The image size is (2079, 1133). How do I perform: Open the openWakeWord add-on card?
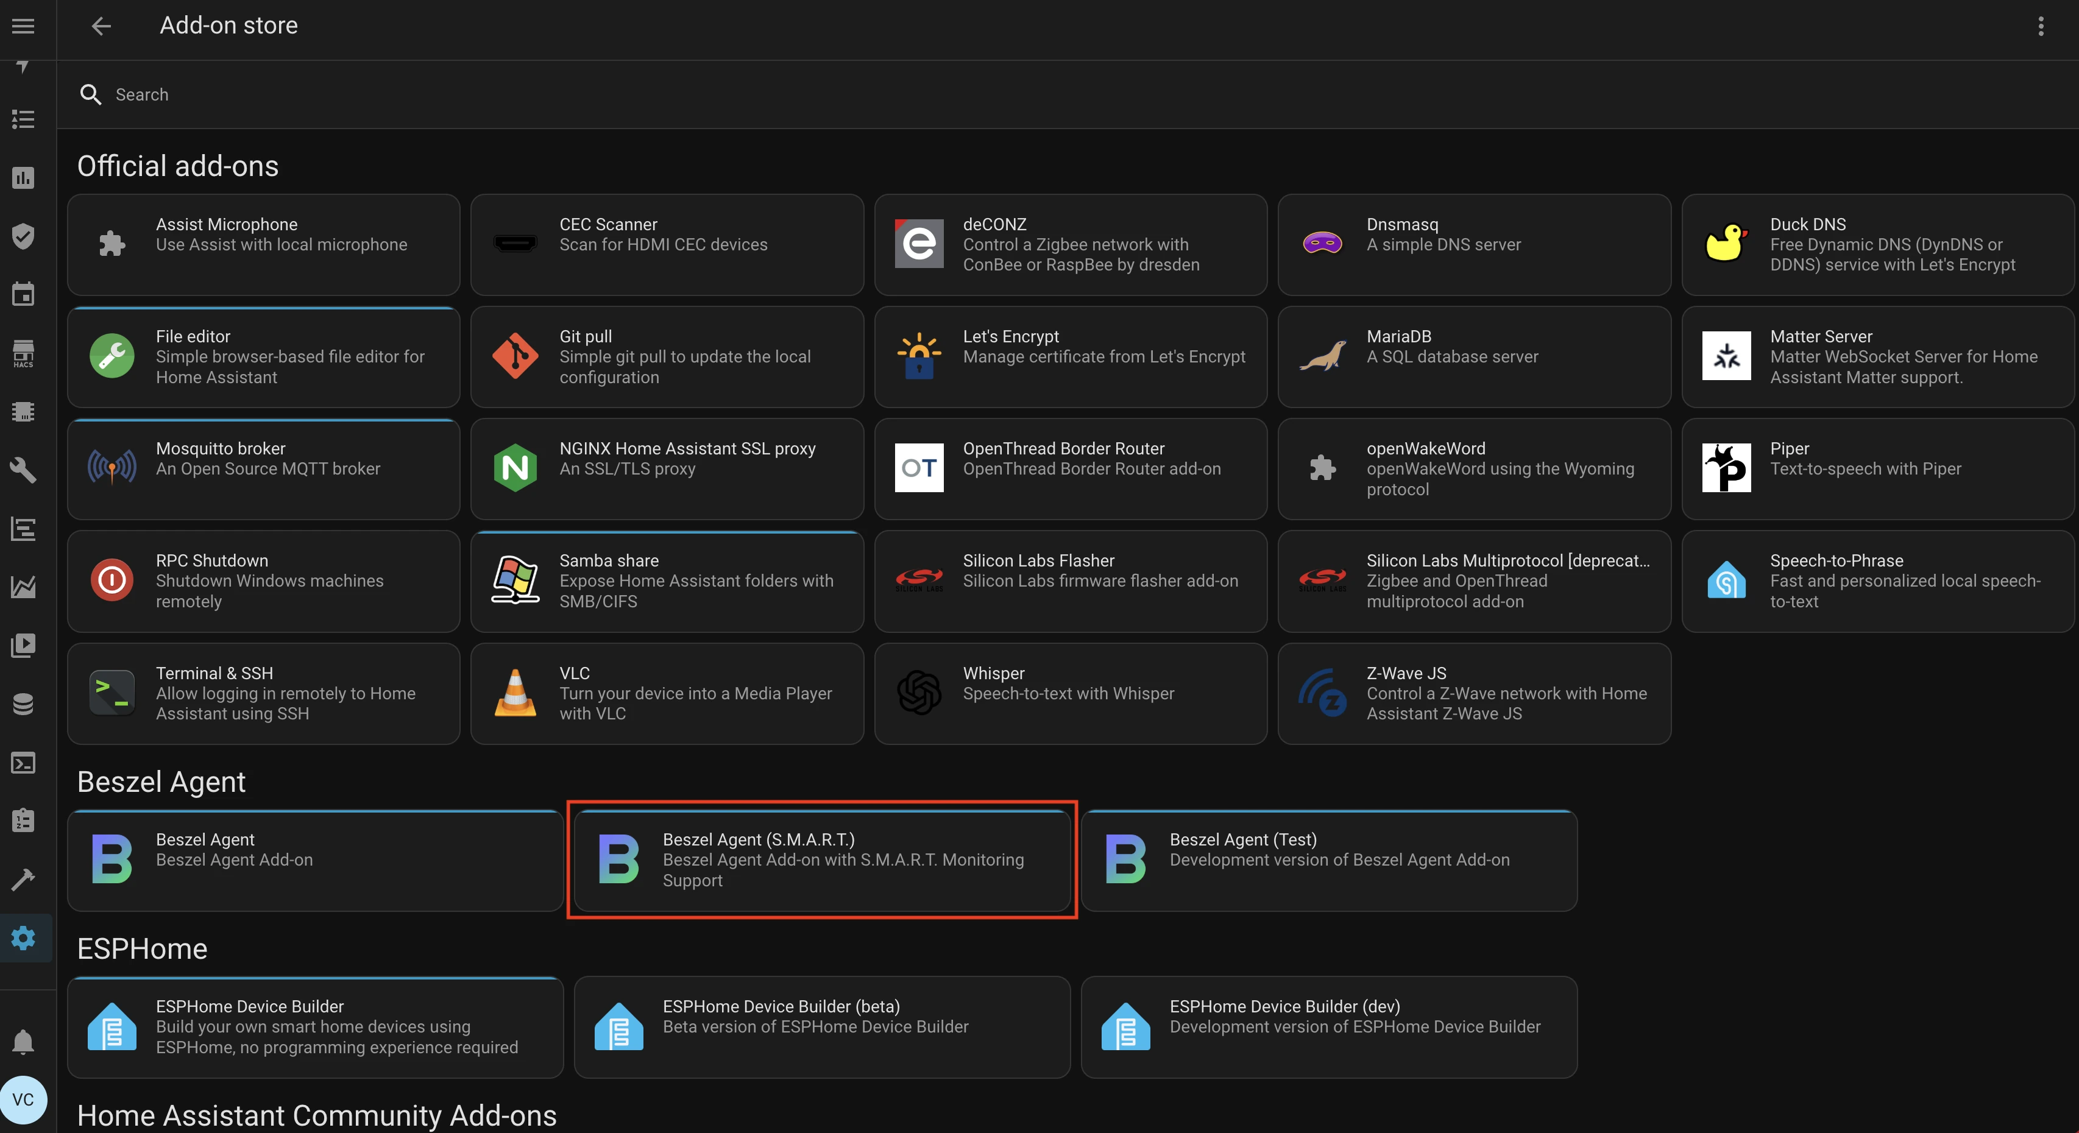[x=1474, y=469]
